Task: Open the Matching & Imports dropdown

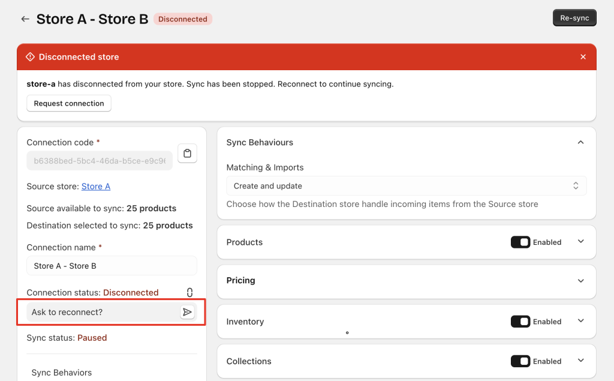Action: [406, 186]
